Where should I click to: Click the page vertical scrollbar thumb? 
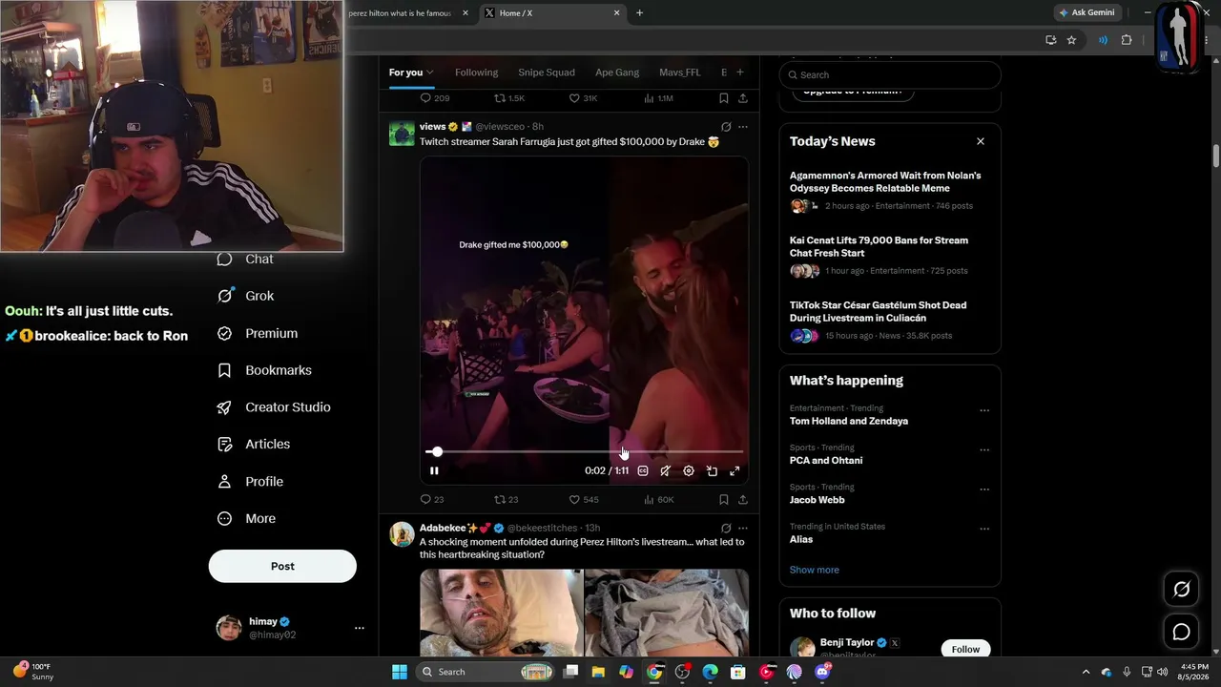(1215, 156)
